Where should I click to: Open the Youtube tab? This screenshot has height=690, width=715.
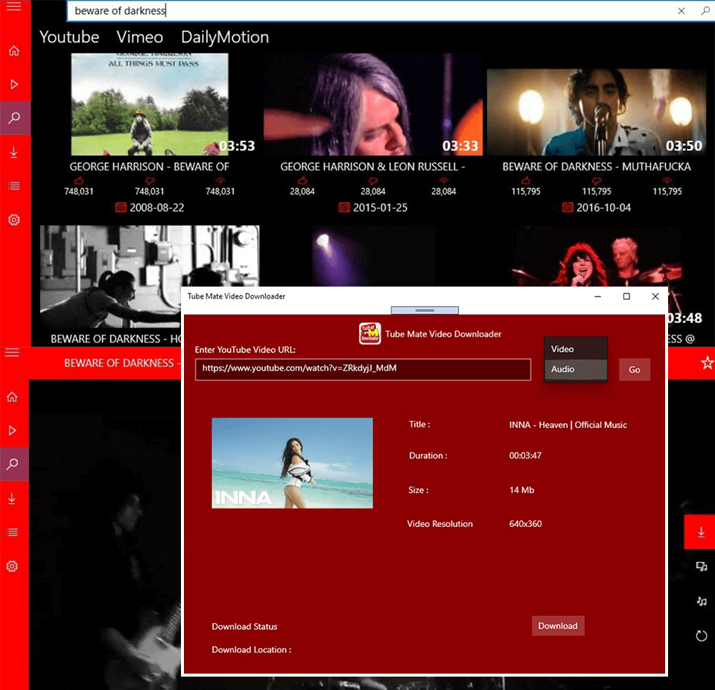click(69, 36)
